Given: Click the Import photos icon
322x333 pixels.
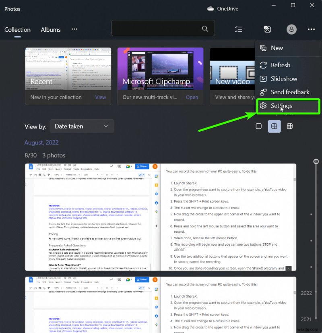Looking at the screenshot, I should [x=268, y=29].
